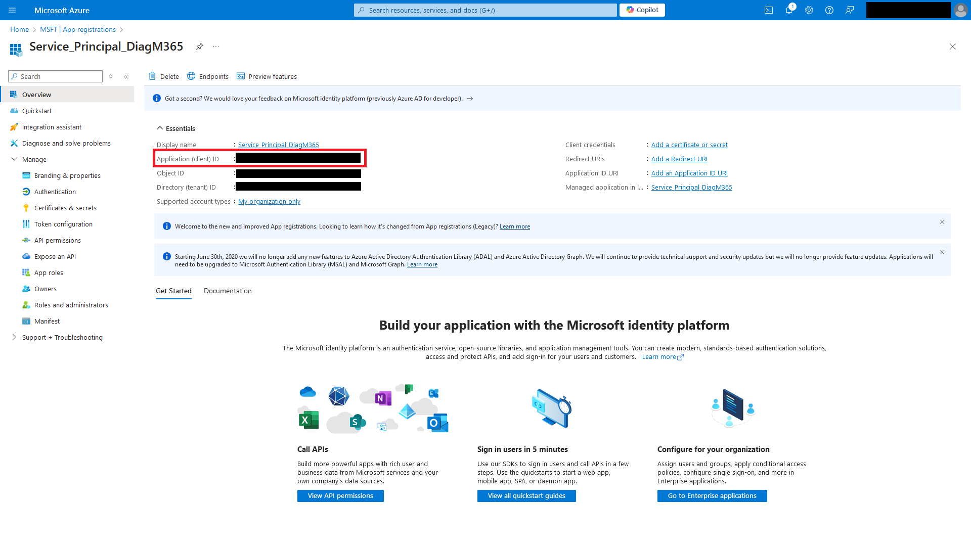The height and width of the screenshot is (546, 971).
Task: Collapse the Manage menu group
Action: point(14,159)
